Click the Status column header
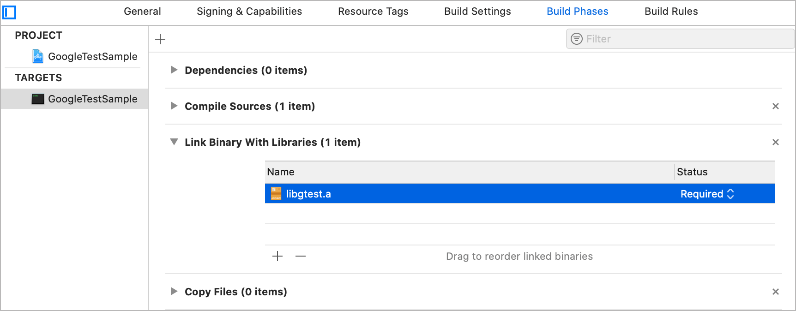Viewport: 796px width, 311px height. [x=692, y=172]
